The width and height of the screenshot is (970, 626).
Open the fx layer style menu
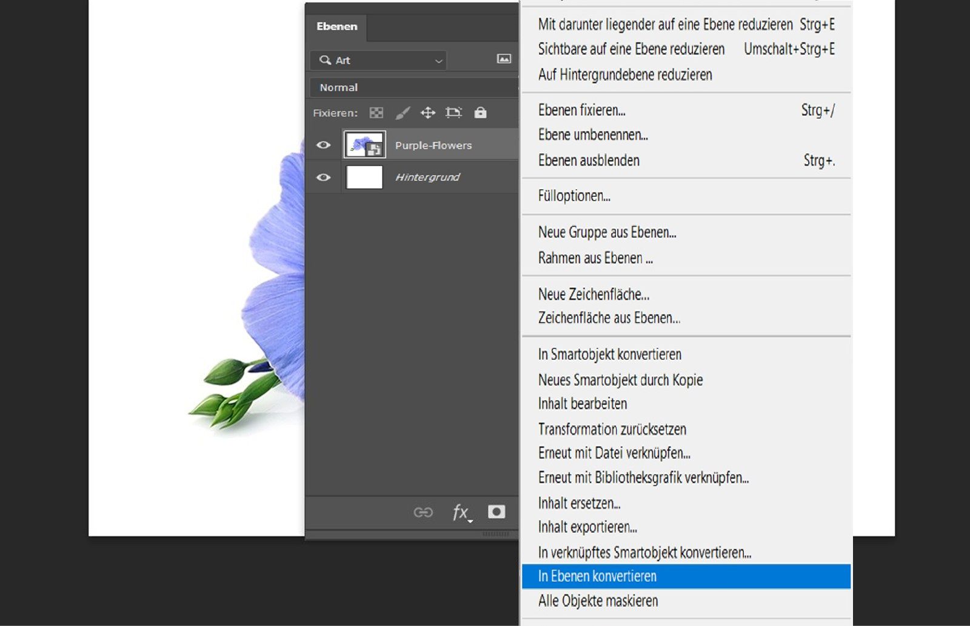coord(461,513)
